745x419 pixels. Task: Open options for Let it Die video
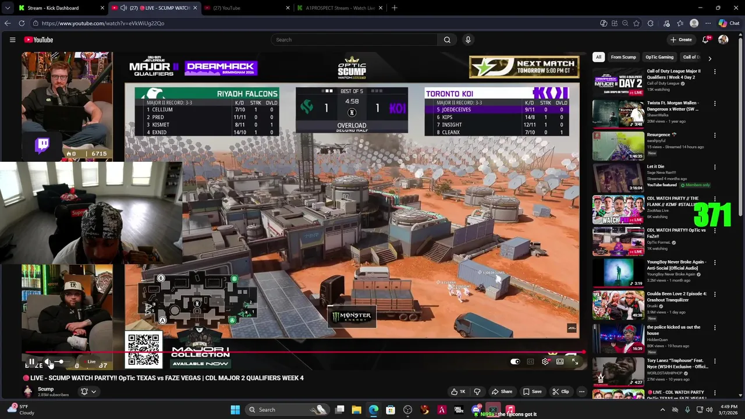point(715,167)
